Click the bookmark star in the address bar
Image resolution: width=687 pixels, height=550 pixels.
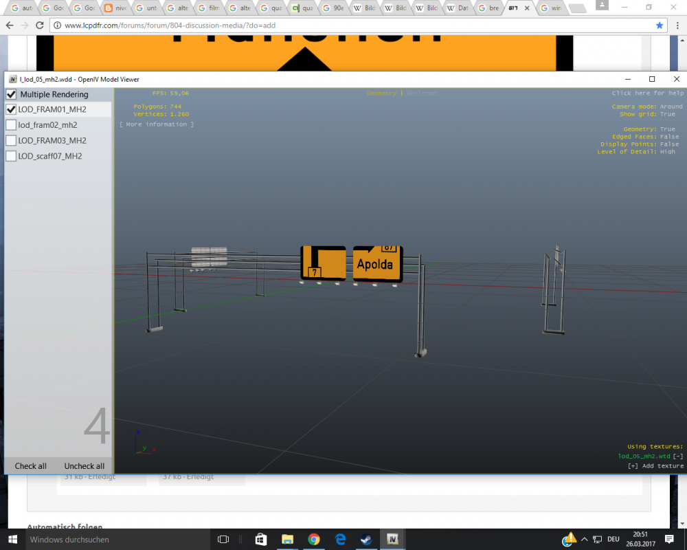(x=658, y=25)
